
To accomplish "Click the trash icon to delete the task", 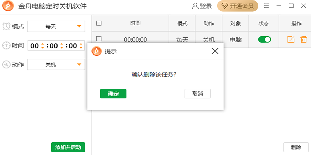I will coord(303,40).
